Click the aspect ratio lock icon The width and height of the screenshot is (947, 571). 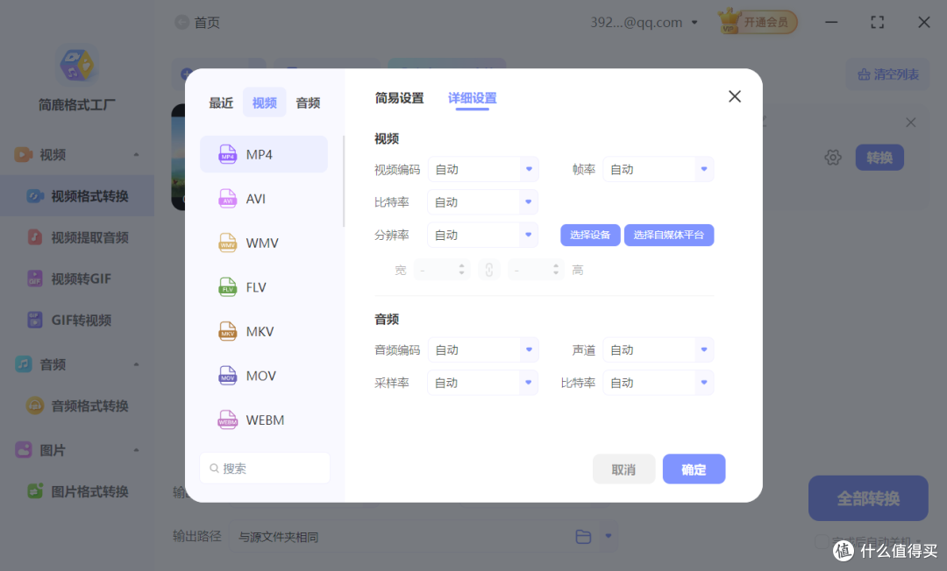488,270
